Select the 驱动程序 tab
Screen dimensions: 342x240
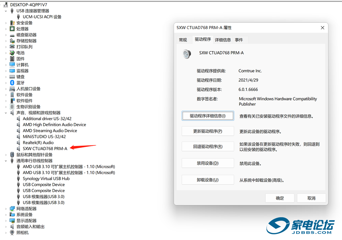[x=203, y=39]
